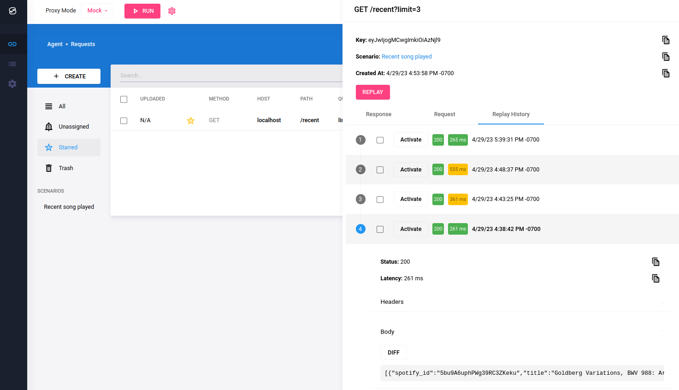Open the list icon in left sidebar
This screenshot has width=679, height=390.
(x=12, y=64)
